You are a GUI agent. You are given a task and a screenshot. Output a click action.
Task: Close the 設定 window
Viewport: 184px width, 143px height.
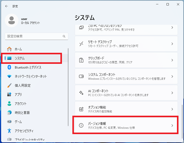(x=178, y=4)
